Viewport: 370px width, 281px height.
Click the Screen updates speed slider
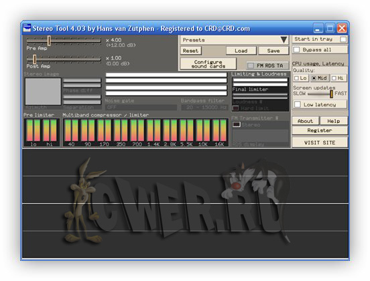pyautogui.click(x=320, y=94)
